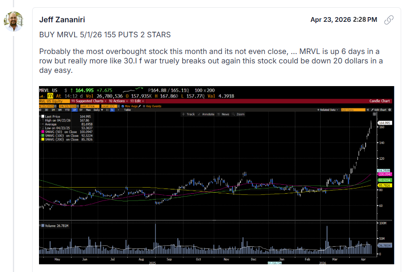Activate the chart Zoom magnifier tool

[x=238, y=114]
